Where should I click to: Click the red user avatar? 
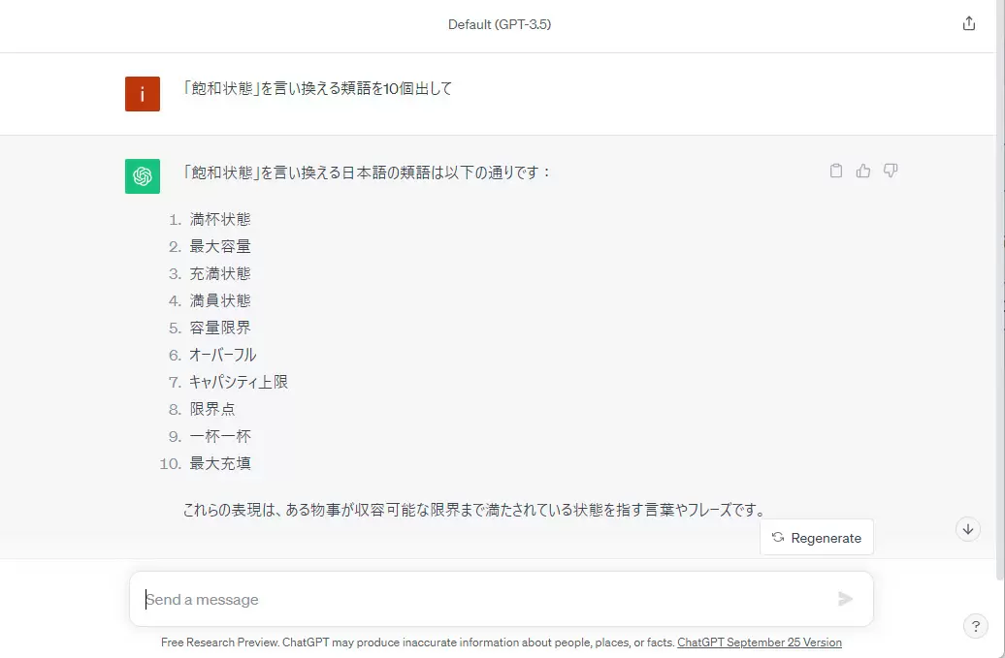pos(143,94)
